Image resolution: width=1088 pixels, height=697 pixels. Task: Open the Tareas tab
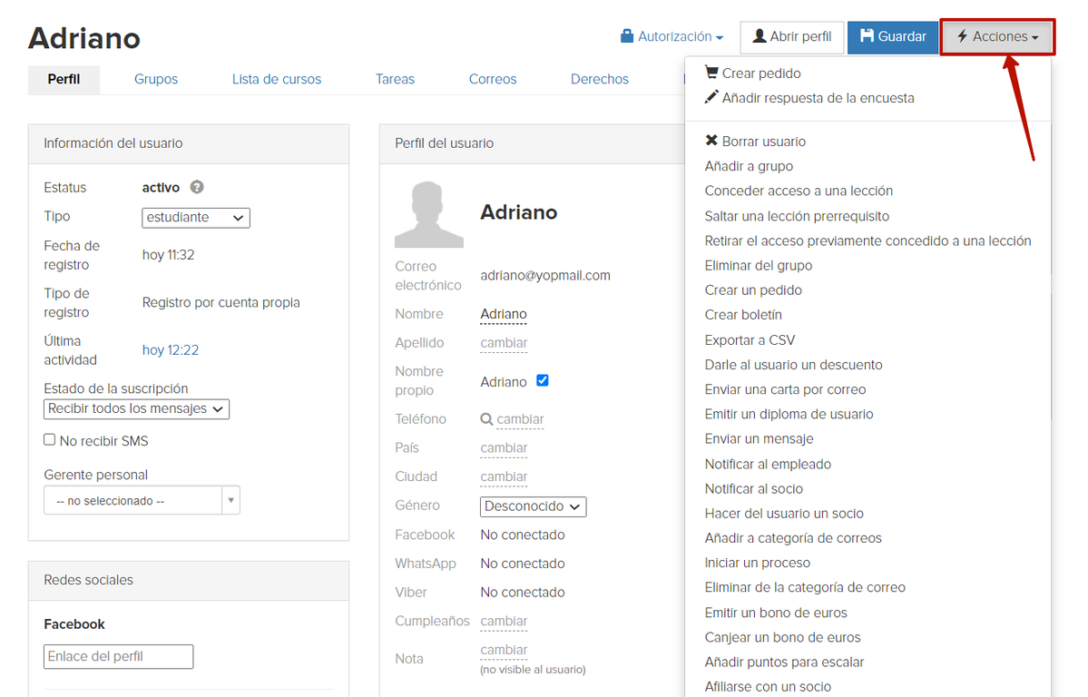coord(395,79)
